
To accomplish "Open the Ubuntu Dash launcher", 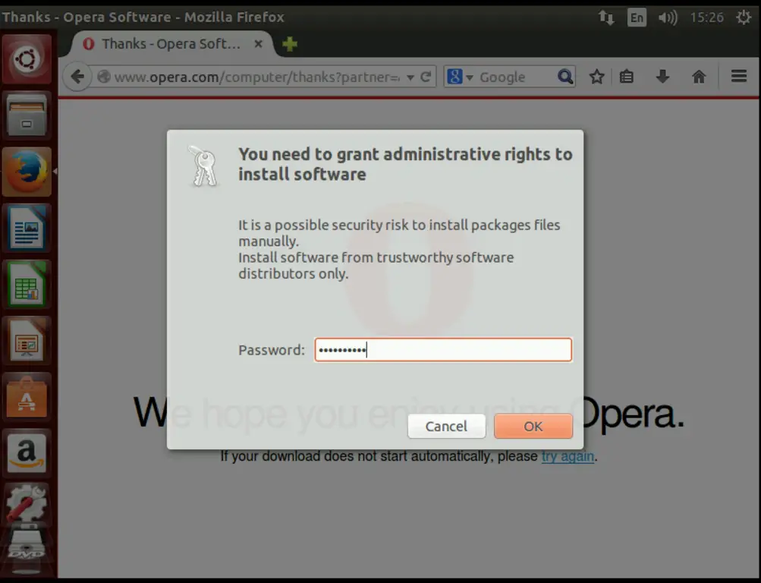I will pos(27,59).
